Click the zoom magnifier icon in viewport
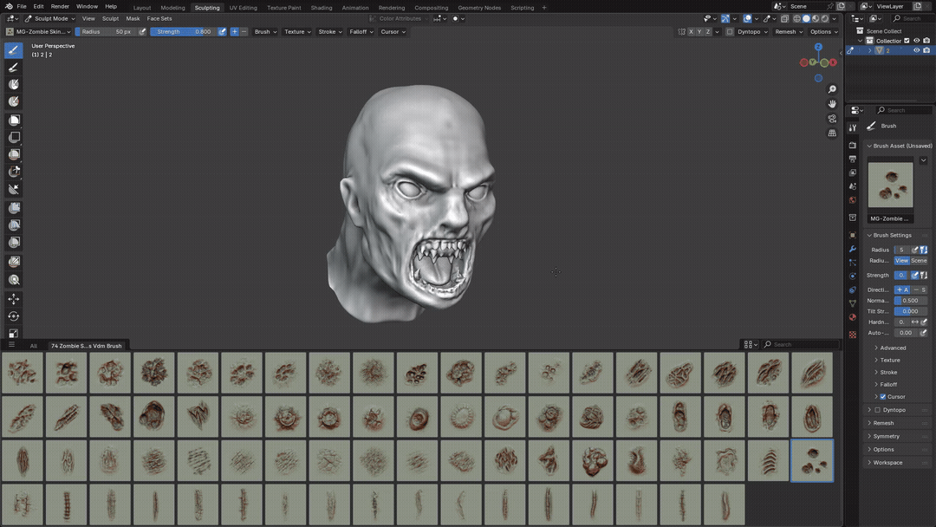936x527 pixels. point(832,89)
